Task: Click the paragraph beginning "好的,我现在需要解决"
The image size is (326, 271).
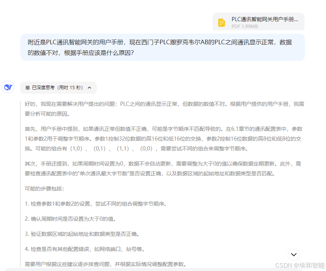Action: [164, 109]
